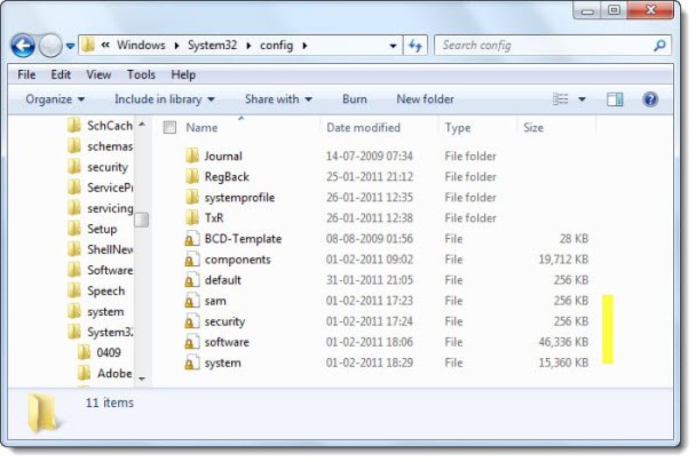Select the security locked file icon
Image resolution: width=696 pixels, height=462 pixels.
[192, 322]
